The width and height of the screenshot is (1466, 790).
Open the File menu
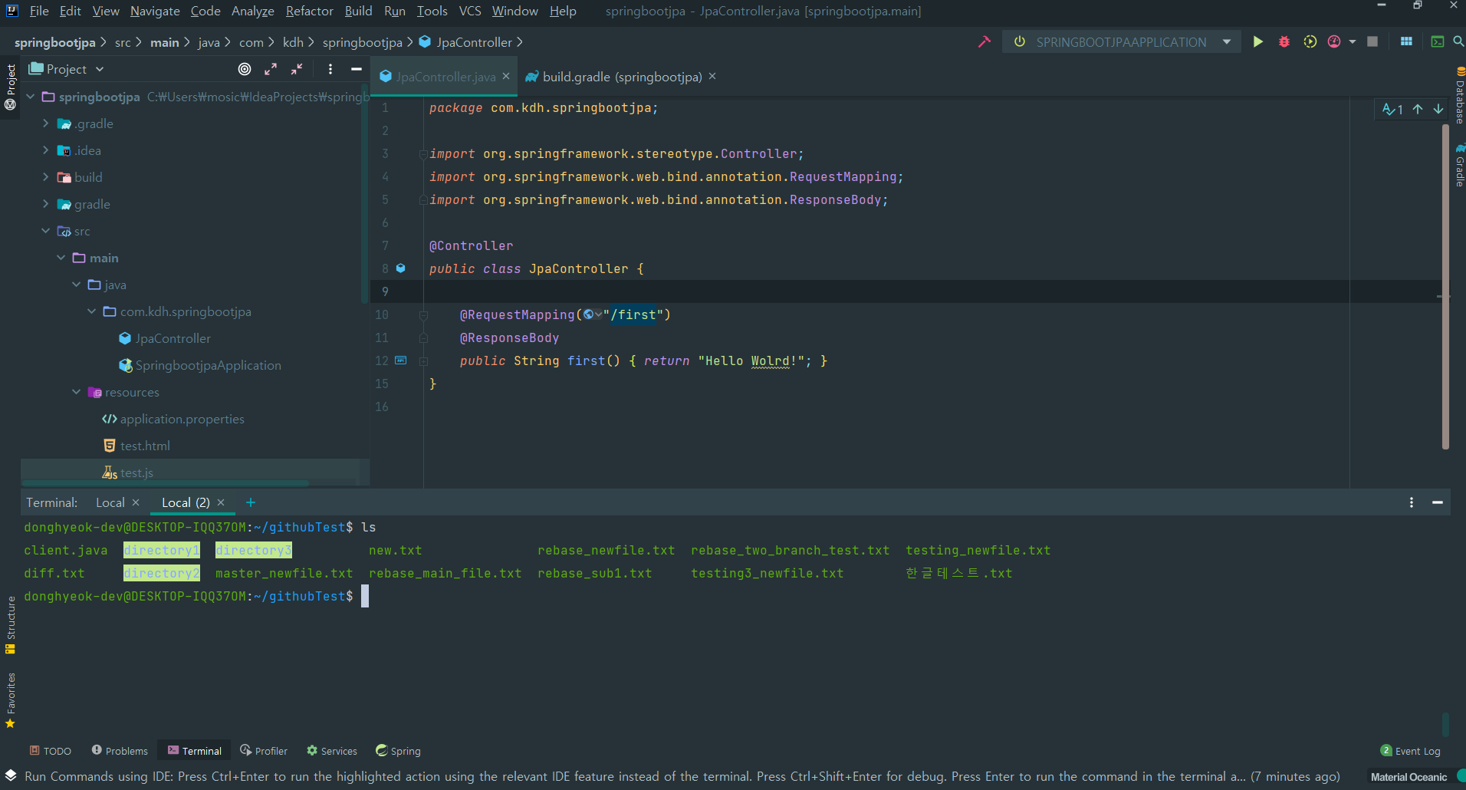point(38,11)
